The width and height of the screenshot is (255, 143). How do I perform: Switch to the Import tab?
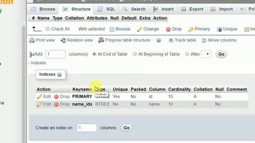222,9
